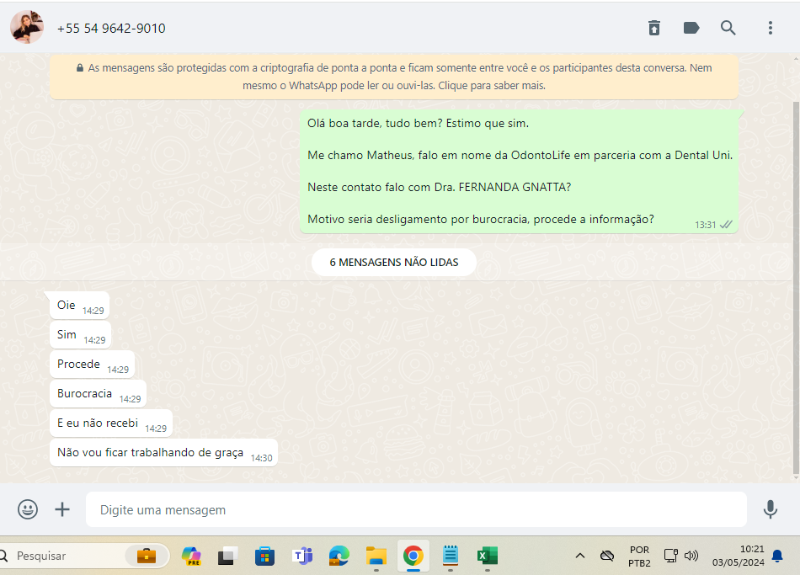Open the contact profile picture
Screen dimensions: 800x575
tap(27, 28)
